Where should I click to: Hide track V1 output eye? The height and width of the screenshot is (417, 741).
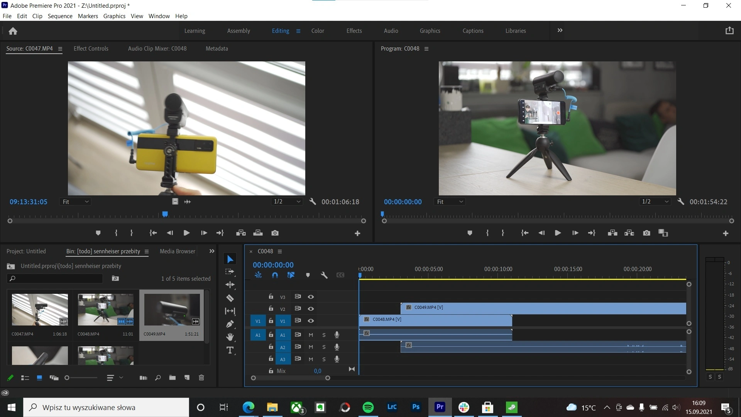point(311,321)
